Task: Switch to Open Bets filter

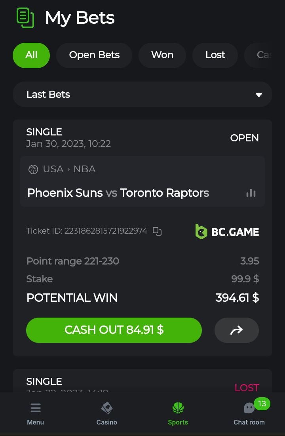Action: coord(94,55)
